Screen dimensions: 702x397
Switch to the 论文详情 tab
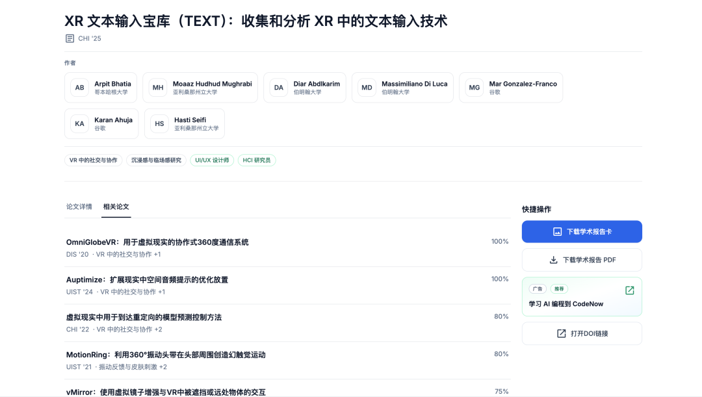tap(79, 207)
